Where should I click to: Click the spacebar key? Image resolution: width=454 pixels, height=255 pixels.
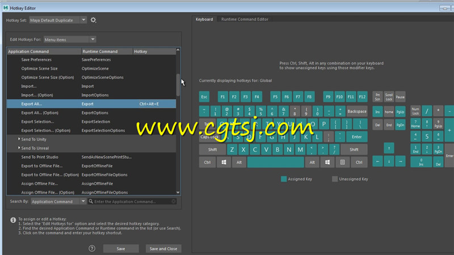point(276,162)
